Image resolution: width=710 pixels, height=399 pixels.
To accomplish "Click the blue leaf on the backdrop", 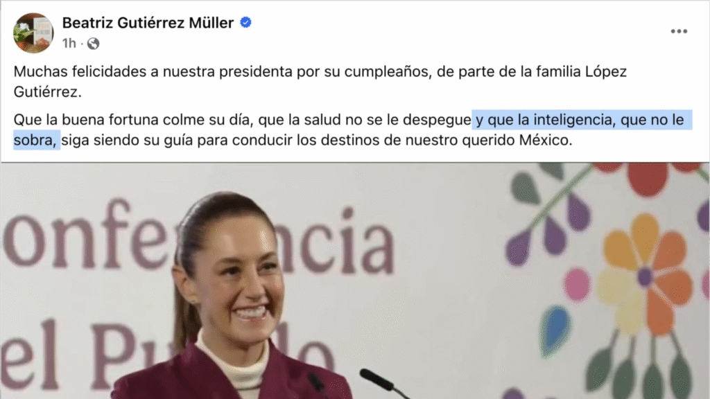I will coord(555,328).
